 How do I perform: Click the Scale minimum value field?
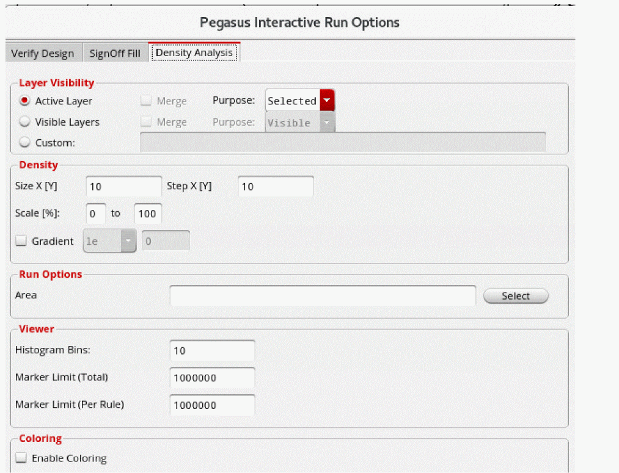[97, 214]
